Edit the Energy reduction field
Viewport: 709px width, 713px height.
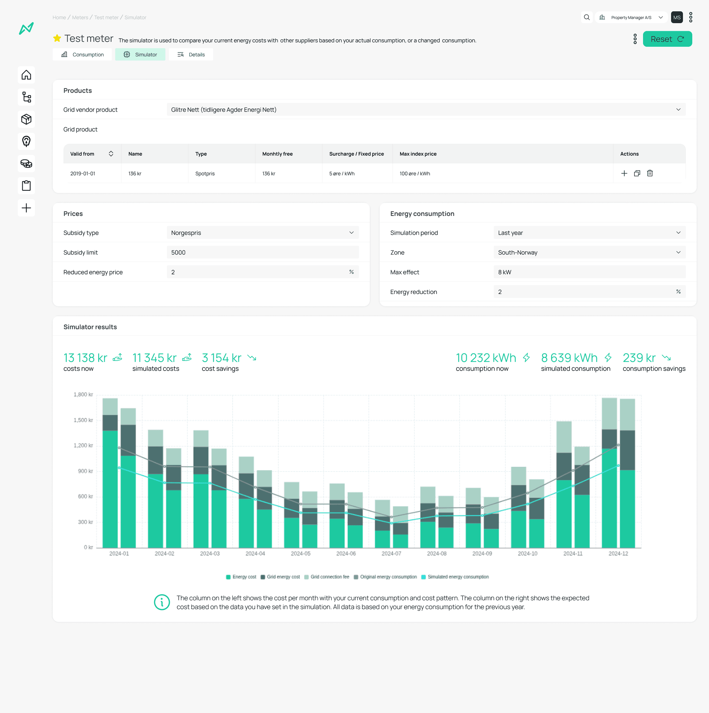point(589,292)
